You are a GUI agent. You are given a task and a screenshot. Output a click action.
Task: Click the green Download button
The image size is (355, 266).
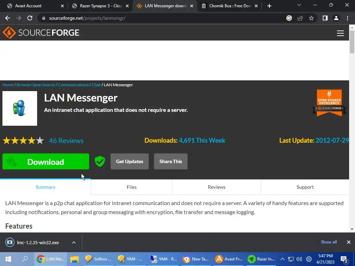tap(46, 161)
